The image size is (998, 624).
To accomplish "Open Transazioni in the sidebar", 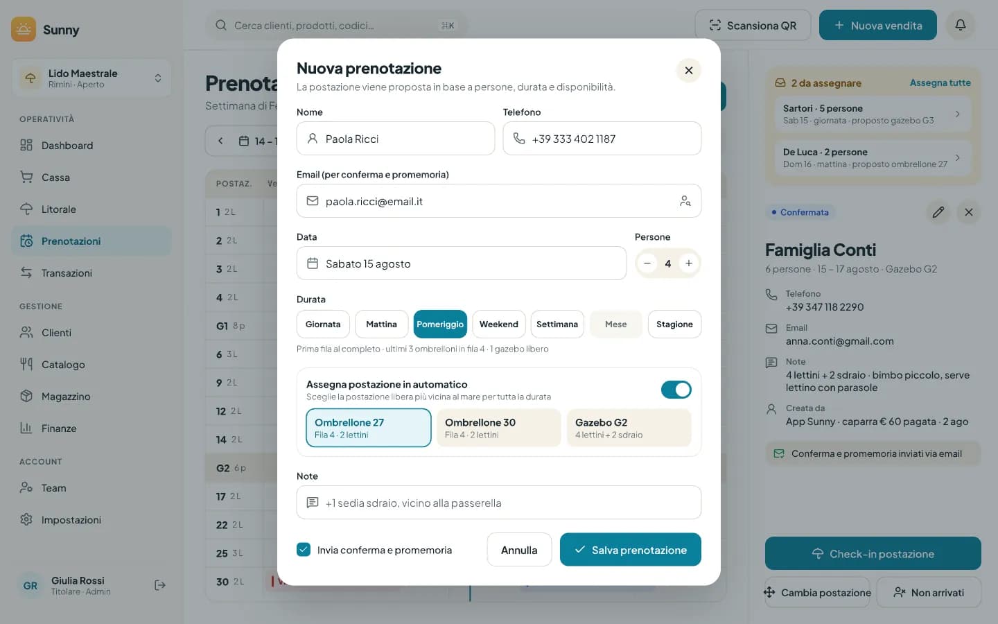I will pos(91,273).
